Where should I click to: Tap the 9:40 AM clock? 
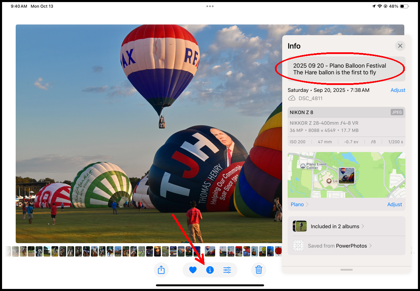(19, 6)
